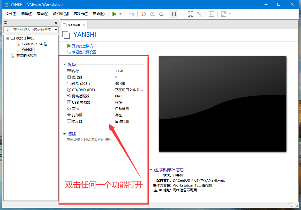Enter full screen mode icon

pos(191,14)
